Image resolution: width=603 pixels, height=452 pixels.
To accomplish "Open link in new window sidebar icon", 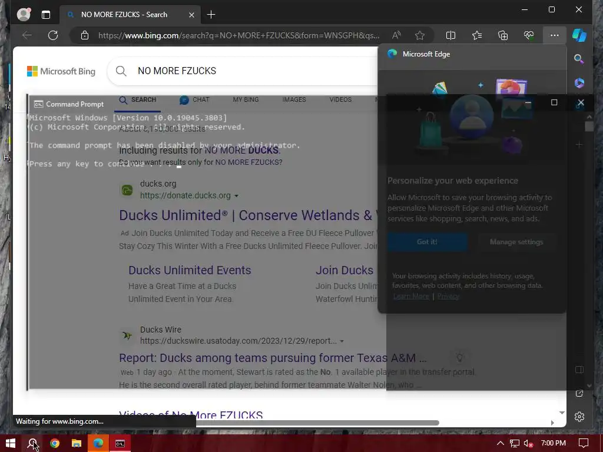I will (x=579, y=393).
